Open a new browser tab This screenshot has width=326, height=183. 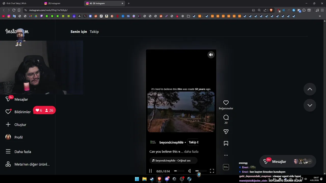(129, 3)
